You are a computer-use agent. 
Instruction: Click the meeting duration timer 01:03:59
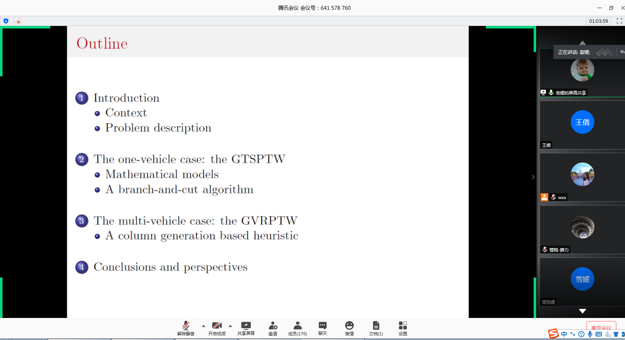[x=598, y=21]
